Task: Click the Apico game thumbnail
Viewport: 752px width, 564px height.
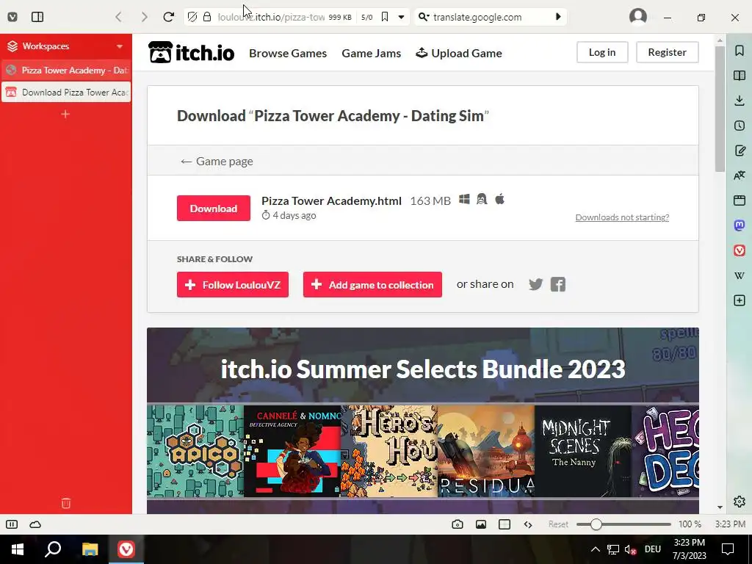Action: click(x=195, y=452)
